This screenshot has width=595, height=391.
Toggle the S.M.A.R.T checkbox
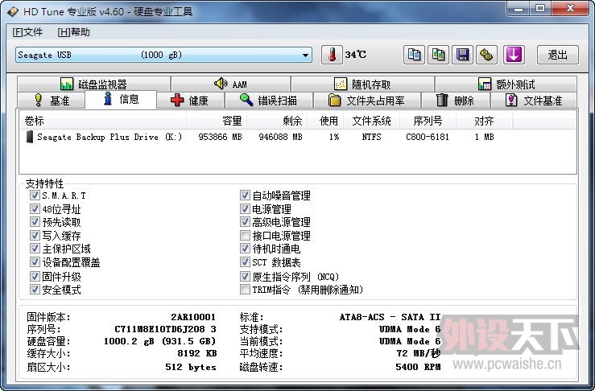pos(35,195)
